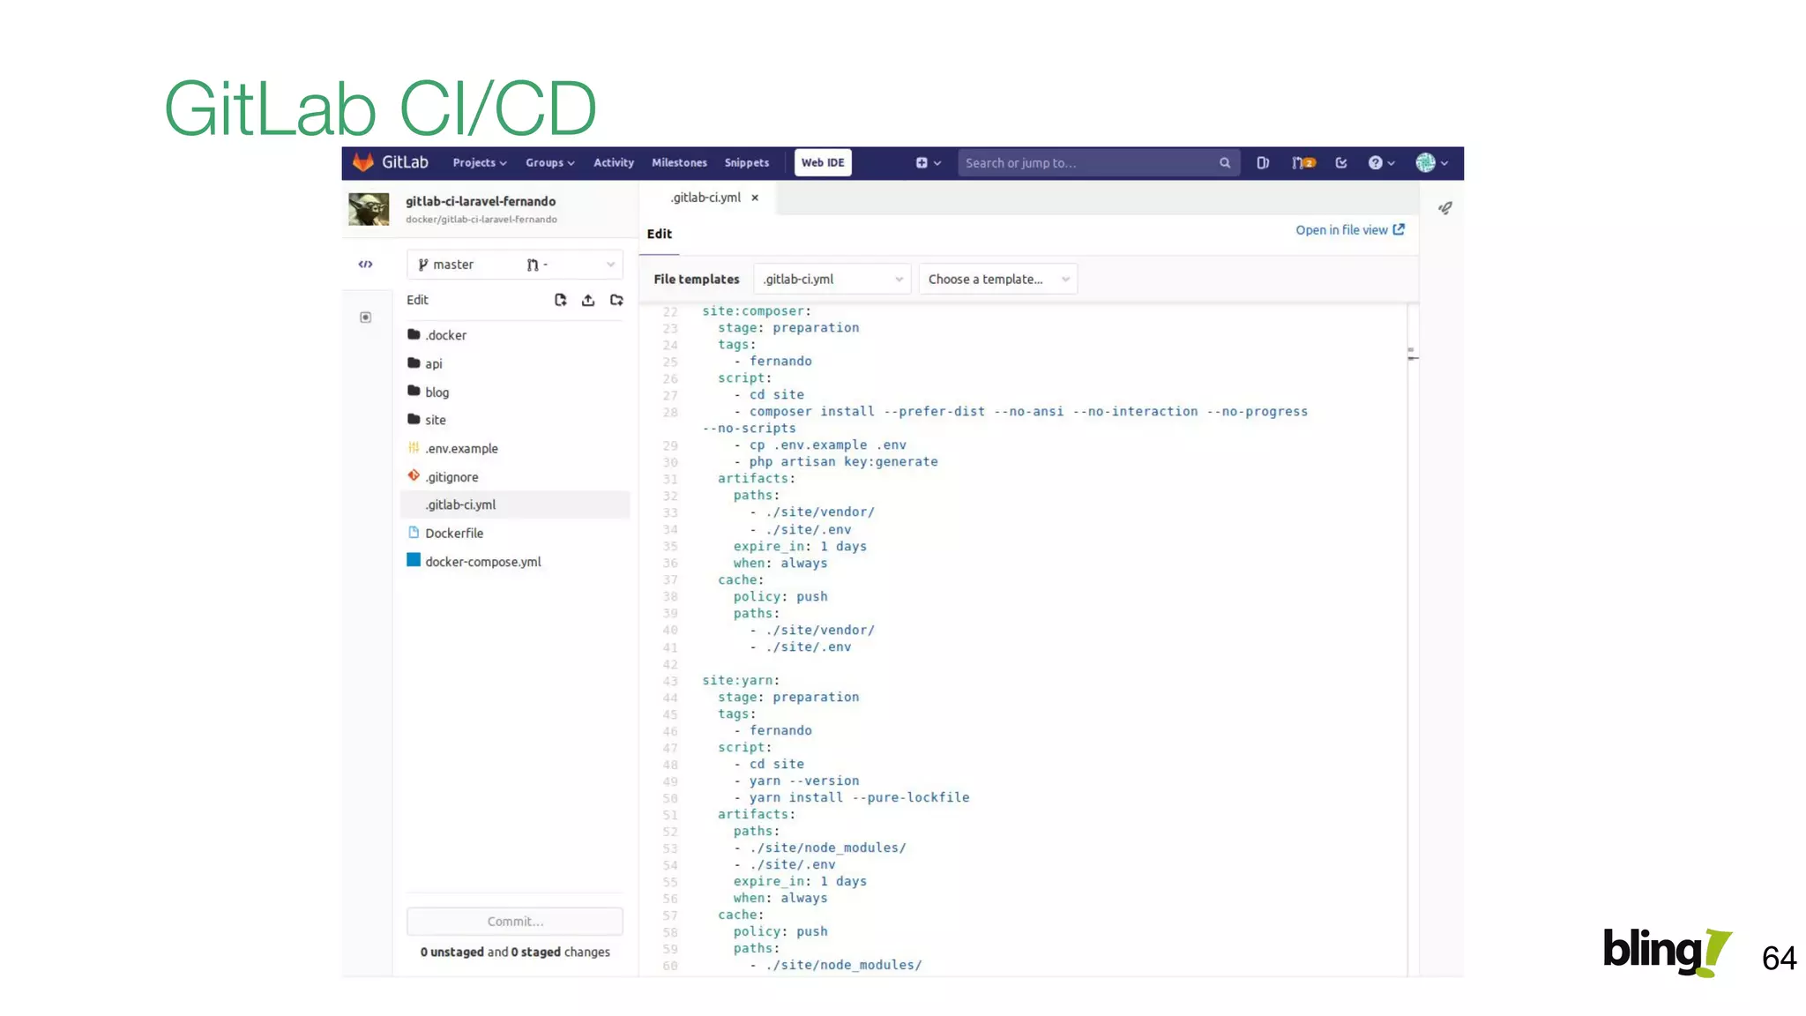The width and height of the screenshot is (1806, 1016).
Task: Select the Edit tab in the editor
Action: (660, 234)
